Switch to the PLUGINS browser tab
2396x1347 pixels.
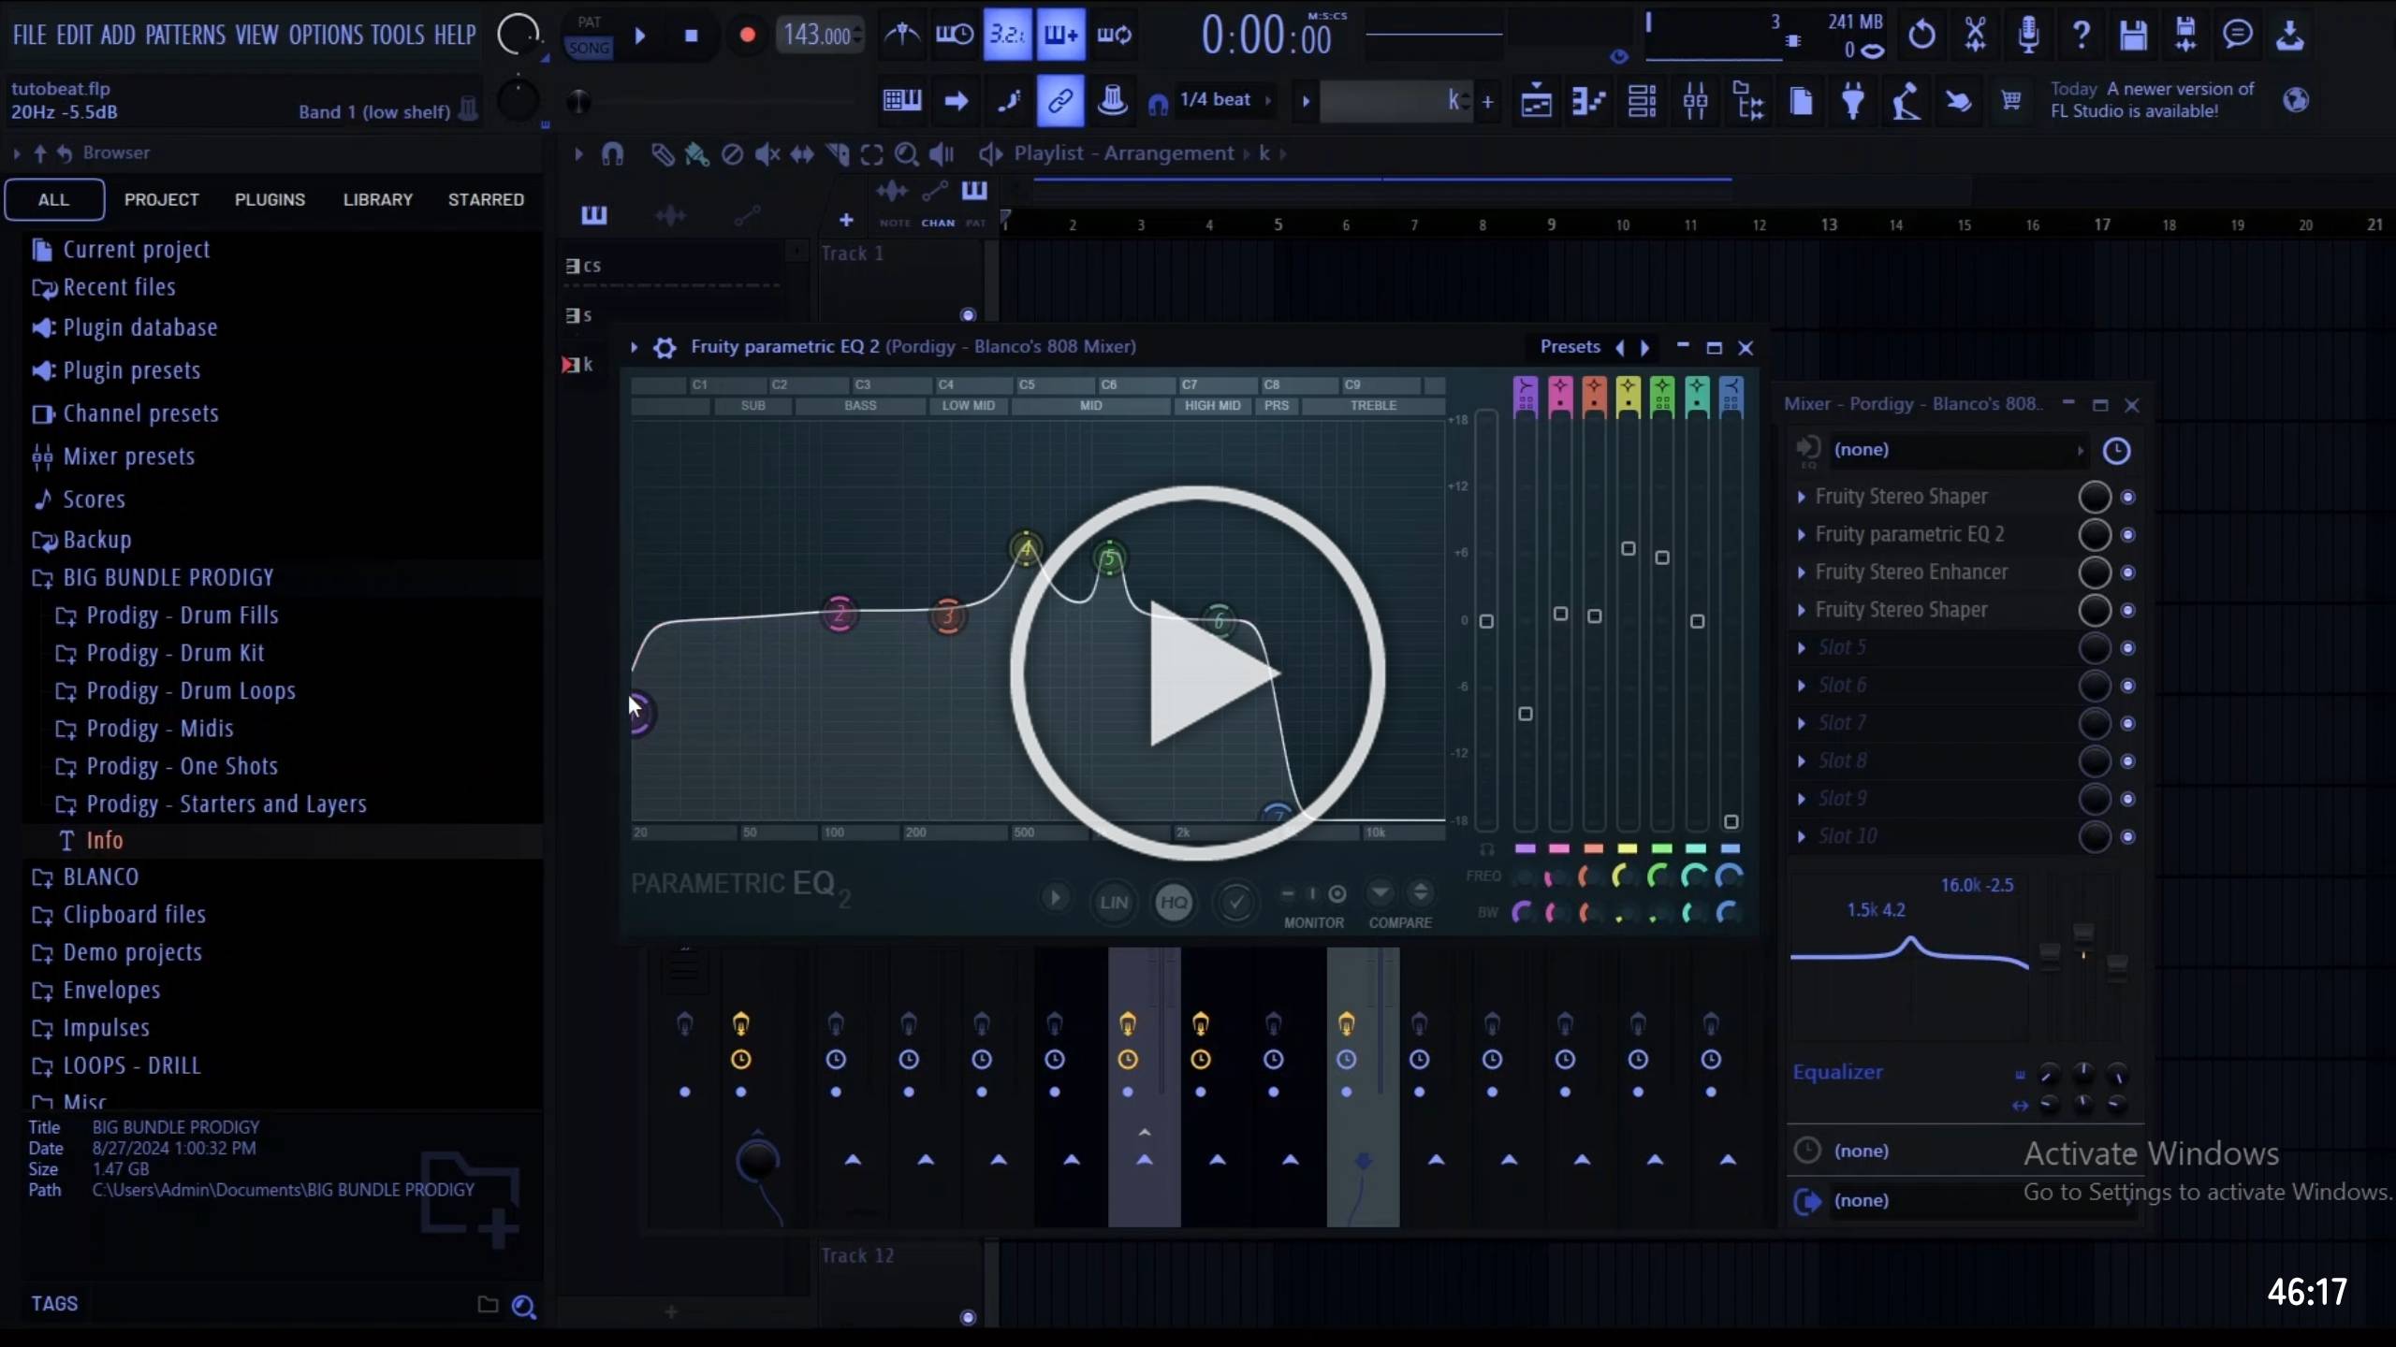click(270, 199)
